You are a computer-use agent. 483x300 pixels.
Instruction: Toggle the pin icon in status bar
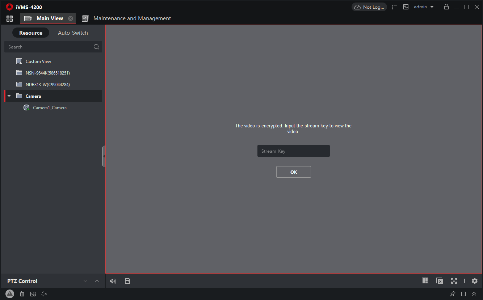click(x=453, y=294)
